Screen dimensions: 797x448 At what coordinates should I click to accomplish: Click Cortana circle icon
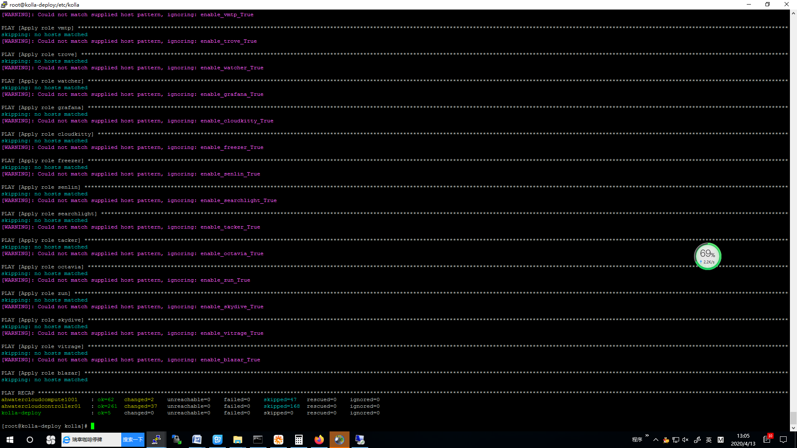pyautogui.click(x=30, y=440)
